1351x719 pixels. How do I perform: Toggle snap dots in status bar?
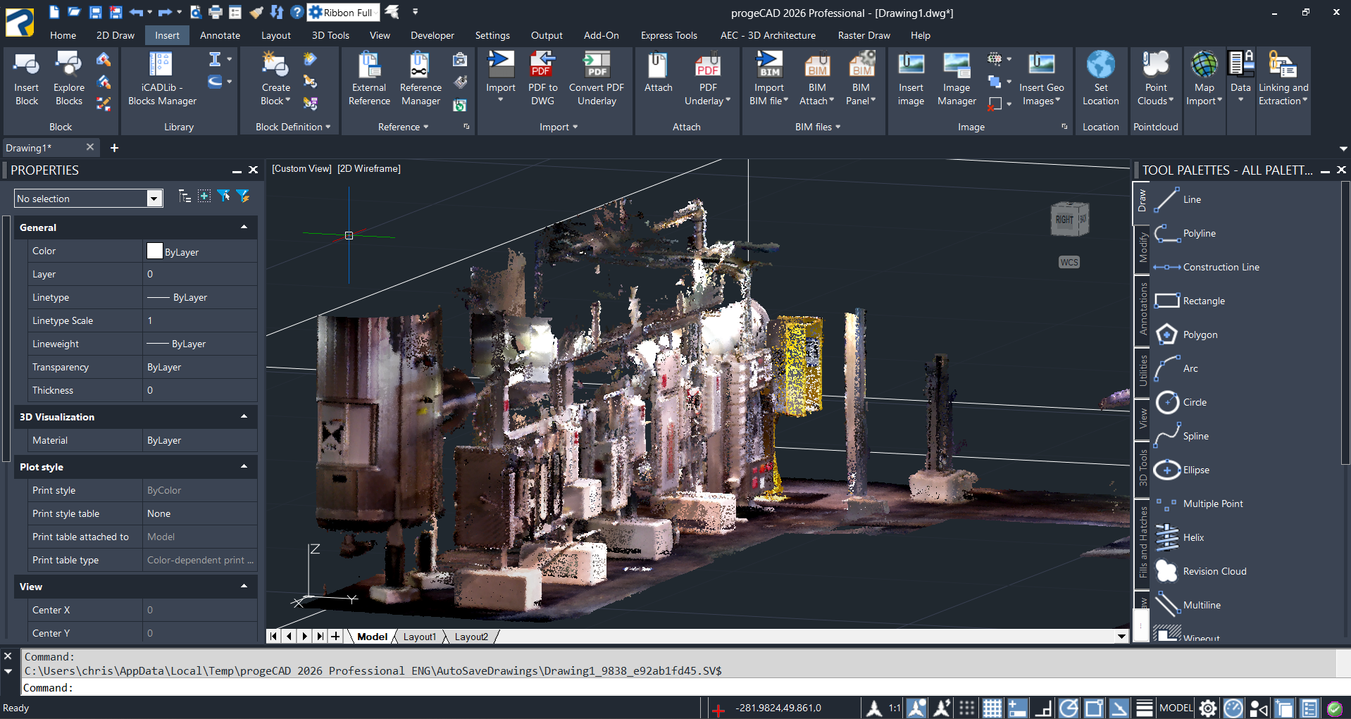point(966,708)
